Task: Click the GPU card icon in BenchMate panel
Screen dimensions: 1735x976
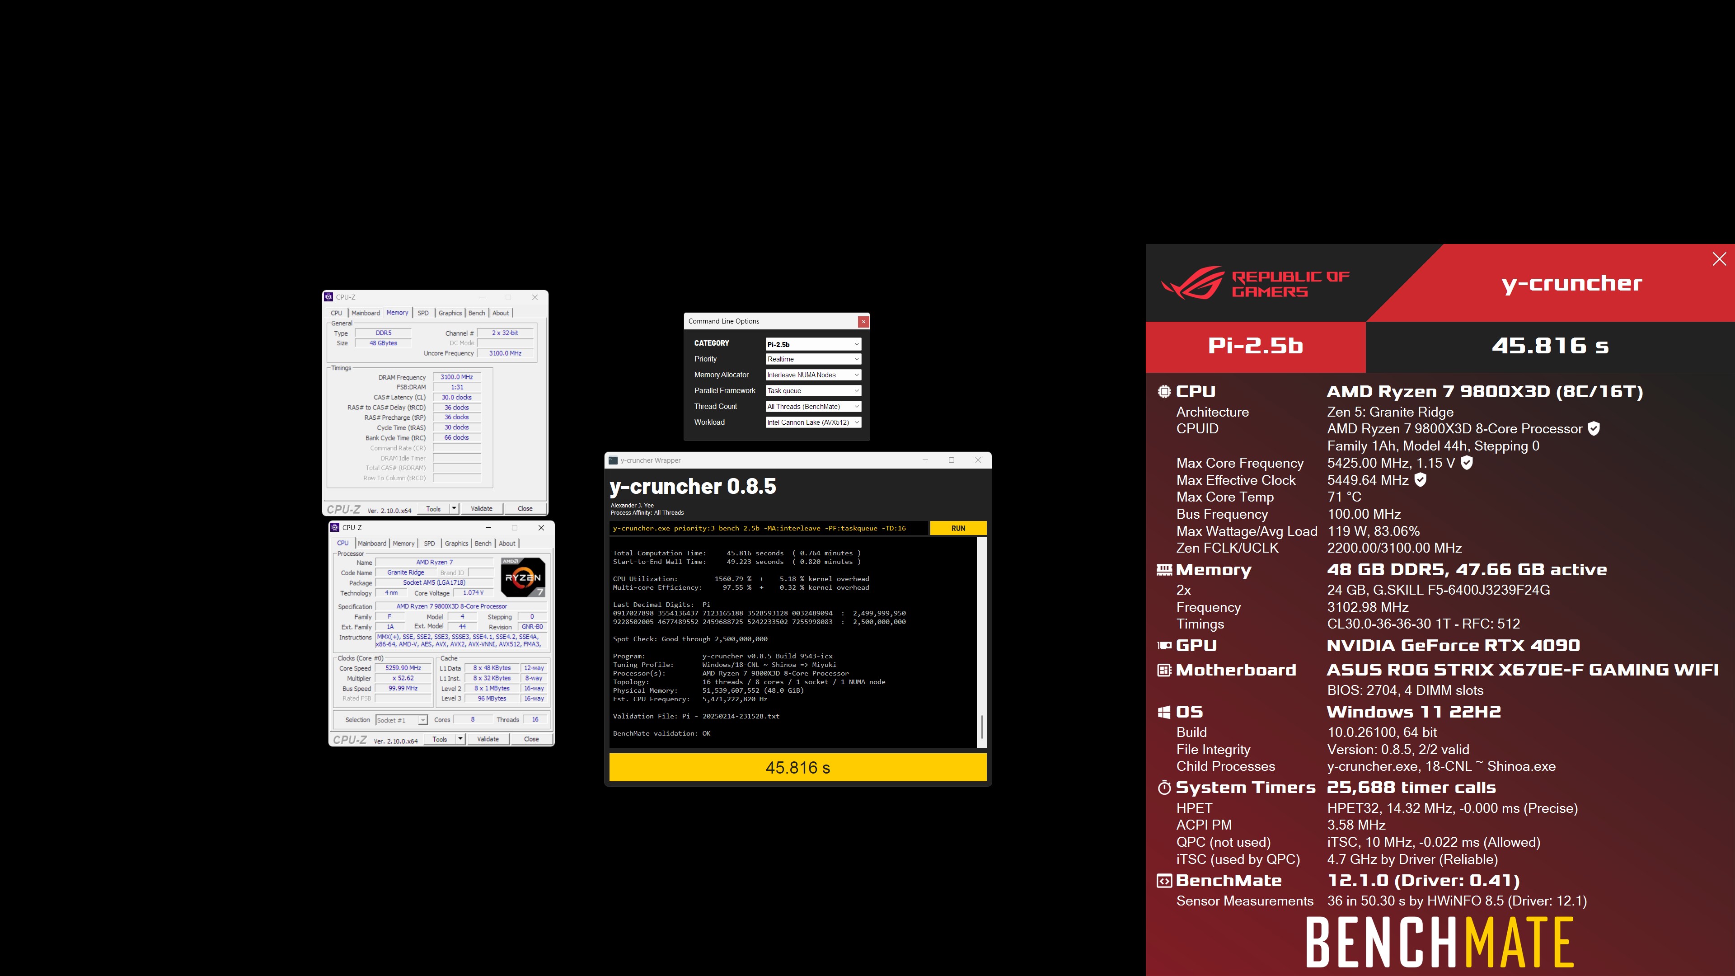Action: point(1164,645)
